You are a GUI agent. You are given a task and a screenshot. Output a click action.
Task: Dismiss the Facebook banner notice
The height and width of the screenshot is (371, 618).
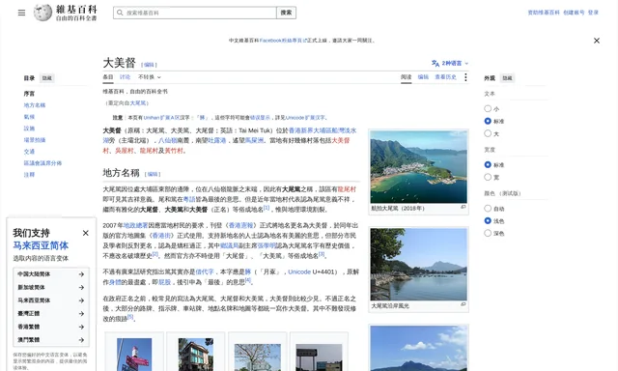pyautogui.click(x=597, y=41)
